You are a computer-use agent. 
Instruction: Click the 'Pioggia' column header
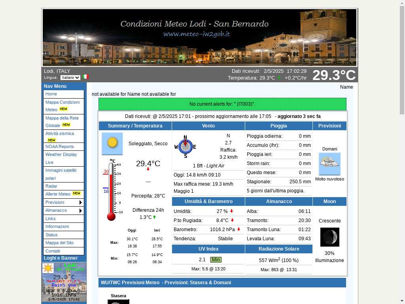click(x=279, y=126)
